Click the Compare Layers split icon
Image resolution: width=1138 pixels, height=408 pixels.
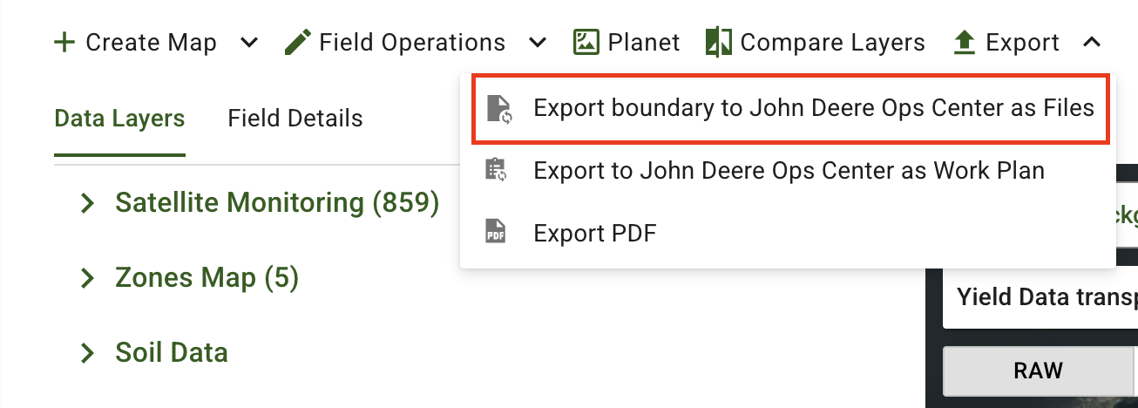718,42
